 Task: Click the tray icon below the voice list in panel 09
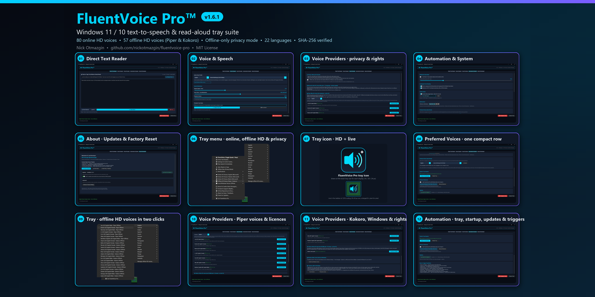pyautogui.click(x=134, y=280)
